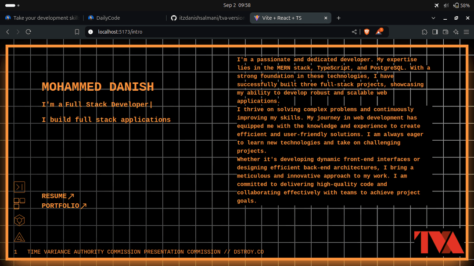
Task: Expand the tab search dropdown chevron
Action: click(x=433, y=18)
